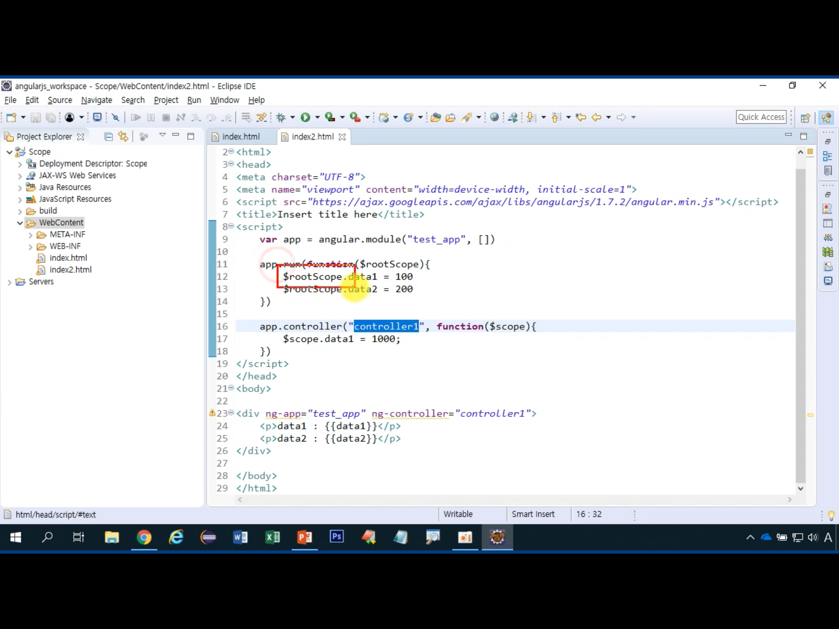
Task: Click the Open Perspective icon
Action: click(805, 118)
